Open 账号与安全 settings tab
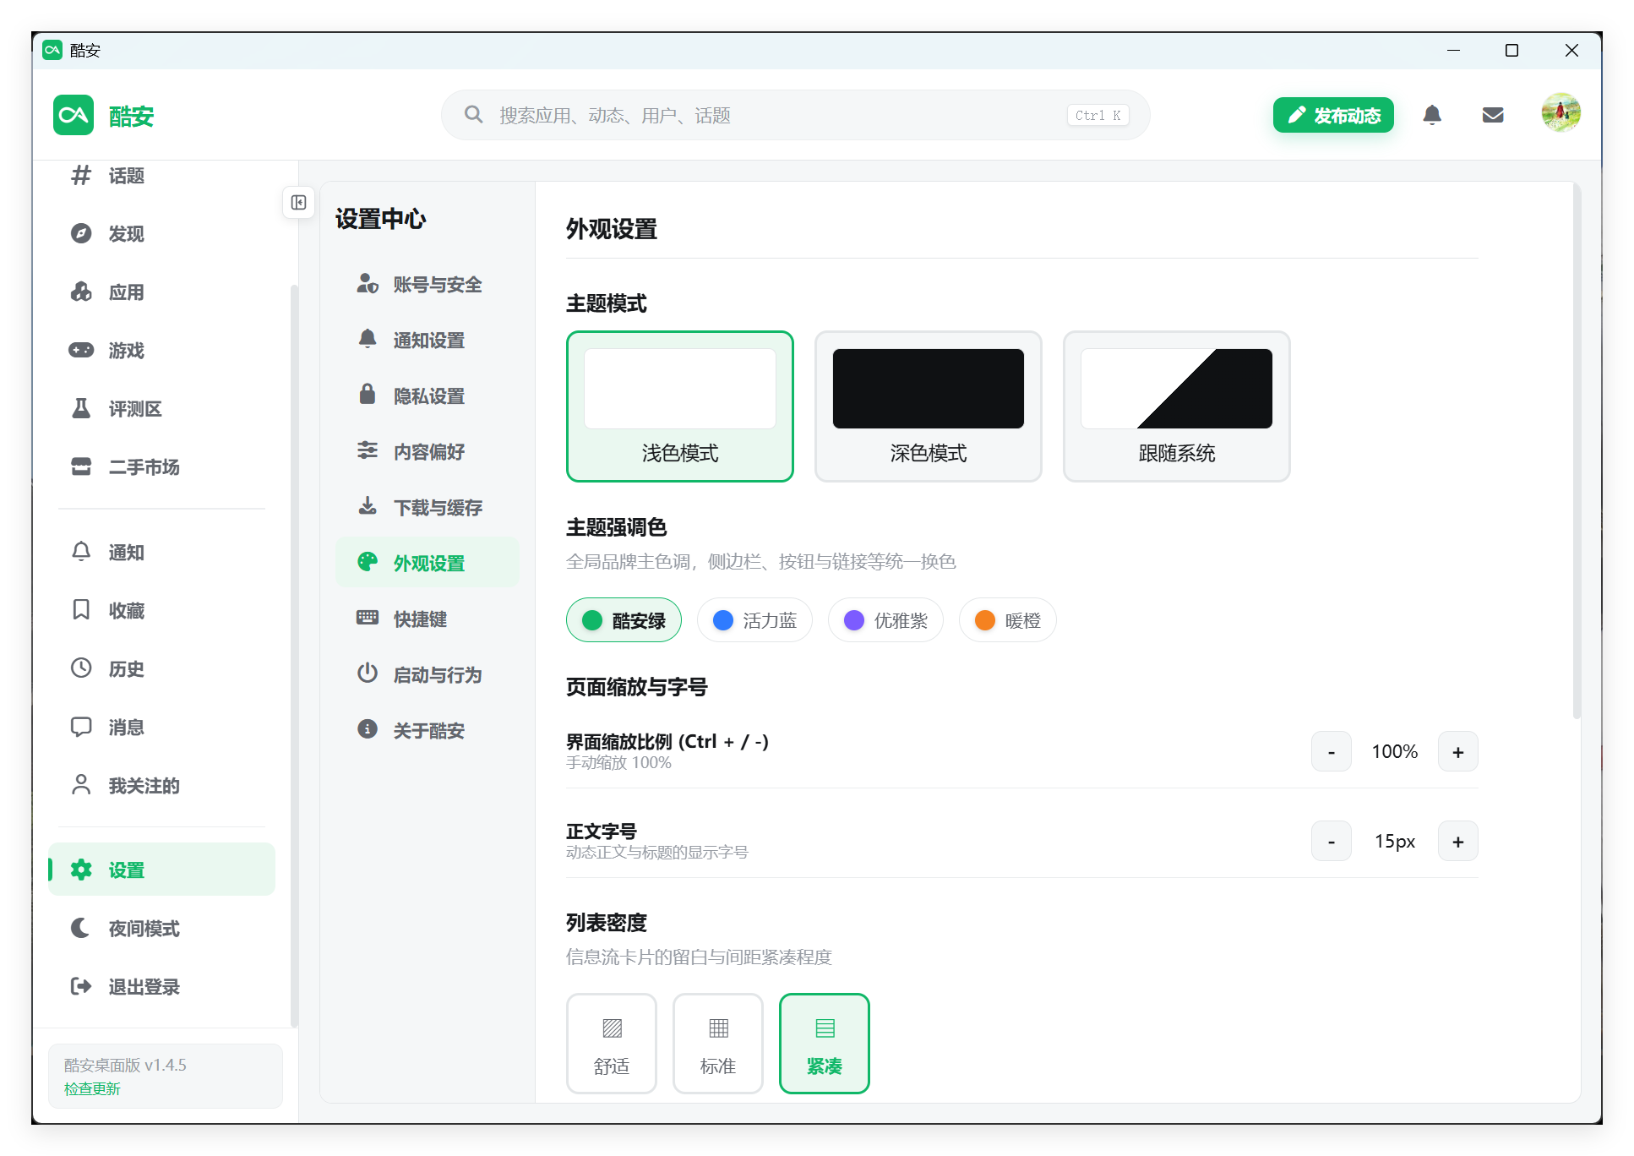1634x1156 pixels. click(x=428, y=285)
